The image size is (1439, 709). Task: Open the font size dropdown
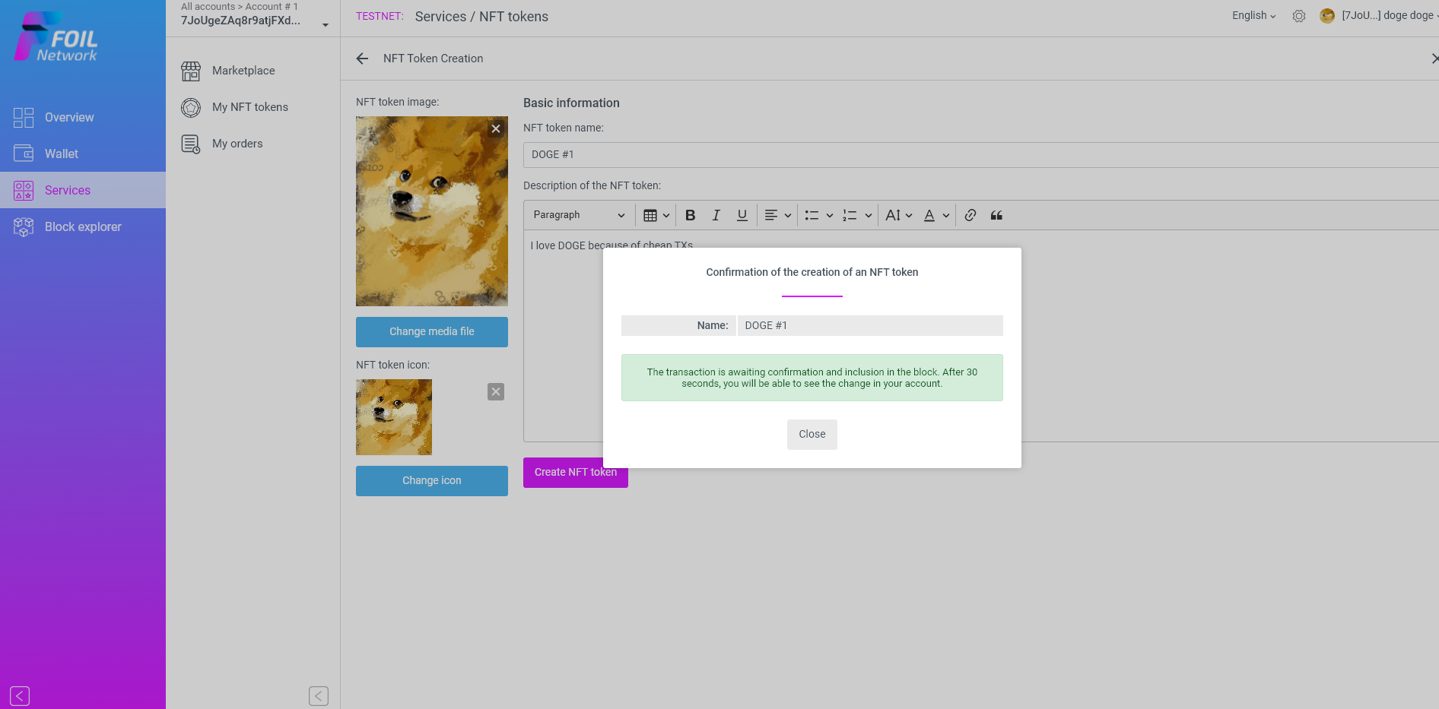tap(899, 216)
